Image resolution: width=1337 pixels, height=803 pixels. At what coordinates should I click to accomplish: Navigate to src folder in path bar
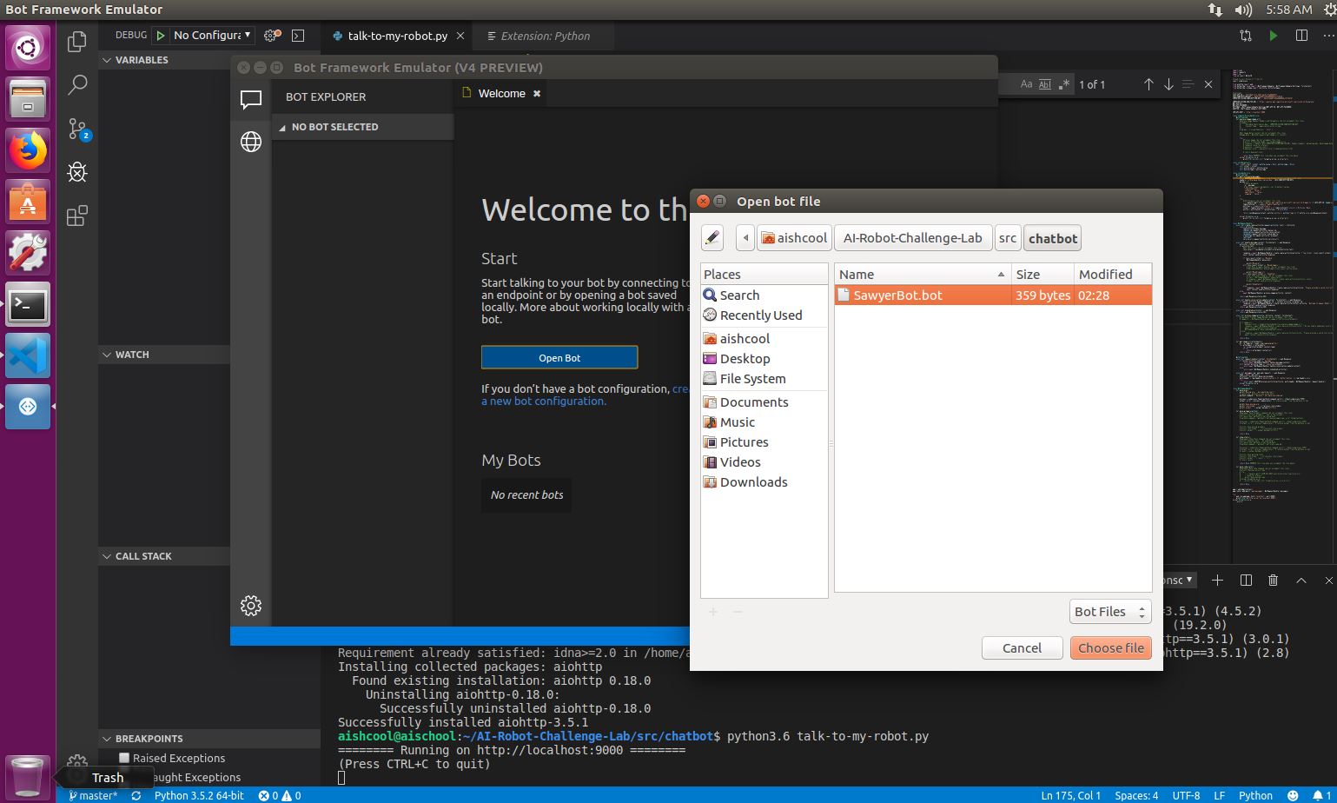(1007, 238)
